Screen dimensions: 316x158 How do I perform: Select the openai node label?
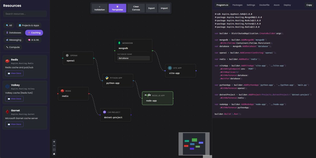point(71,61)
